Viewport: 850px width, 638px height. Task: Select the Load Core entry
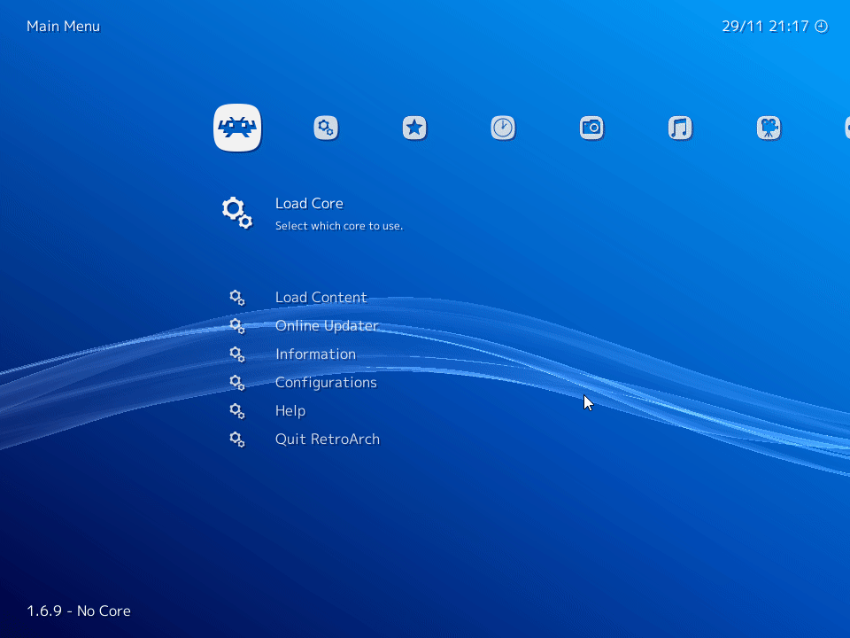[x=309, y=204]
